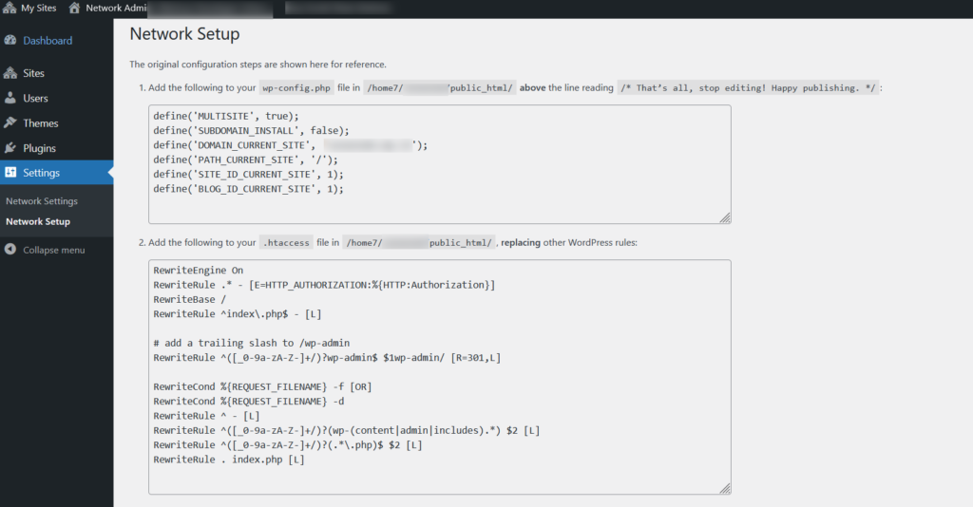The height and width of the screenshot is (507, 973).
Task: Click the Collapse menu arrow icon
Action: click(10, 249)
